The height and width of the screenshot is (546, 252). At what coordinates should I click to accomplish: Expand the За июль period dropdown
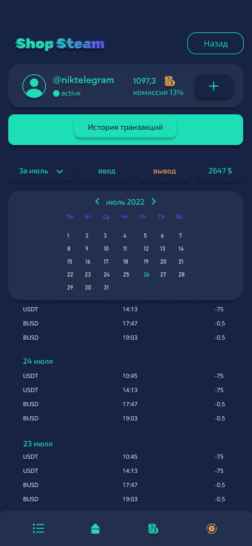tap(41, 172)
